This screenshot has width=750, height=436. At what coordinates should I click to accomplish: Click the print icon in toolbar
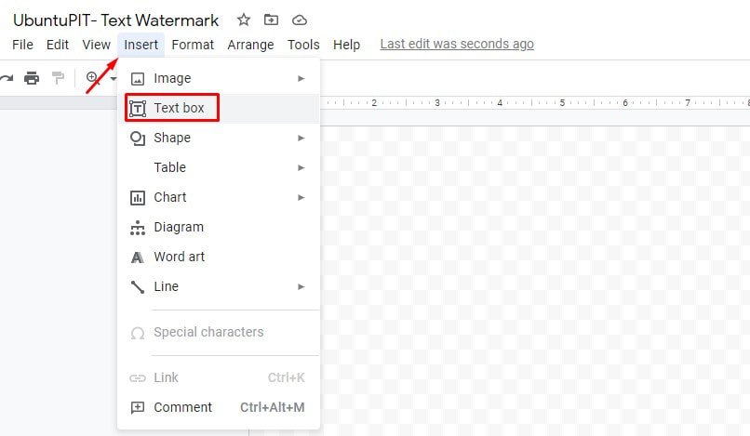click(x=32, y=77)
